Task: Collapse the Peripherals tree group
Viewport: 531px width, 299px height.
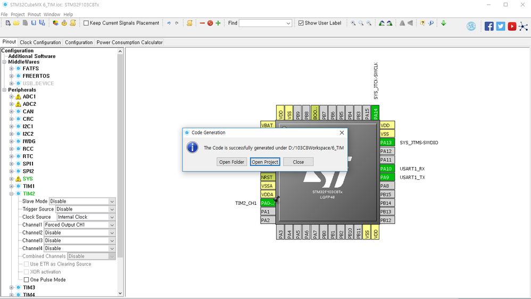Action: (4, 90)
